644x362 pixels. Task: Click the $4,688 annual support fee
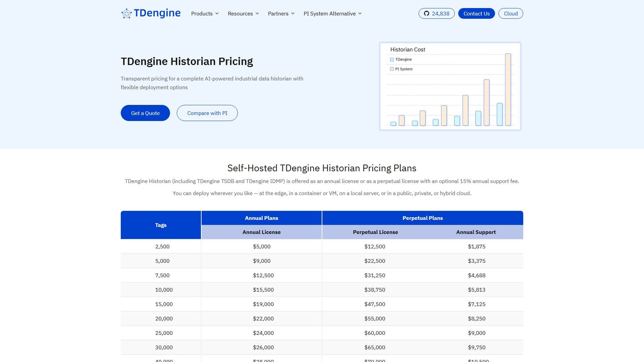tap(477, 275)
